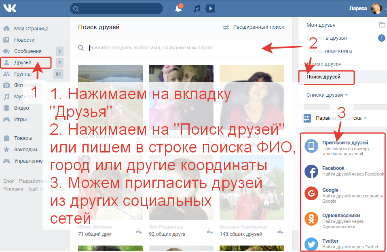Click the Google logo icon
The height and width of the screenshot is (252, 387).
click(x=311, y=193)
